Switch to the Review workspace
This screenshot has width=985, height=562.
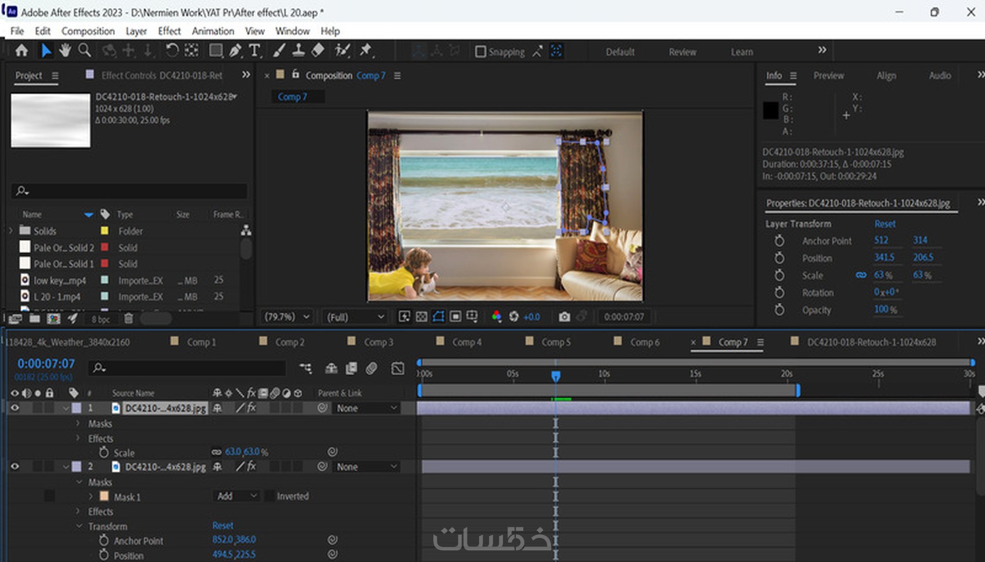point(682,52)
